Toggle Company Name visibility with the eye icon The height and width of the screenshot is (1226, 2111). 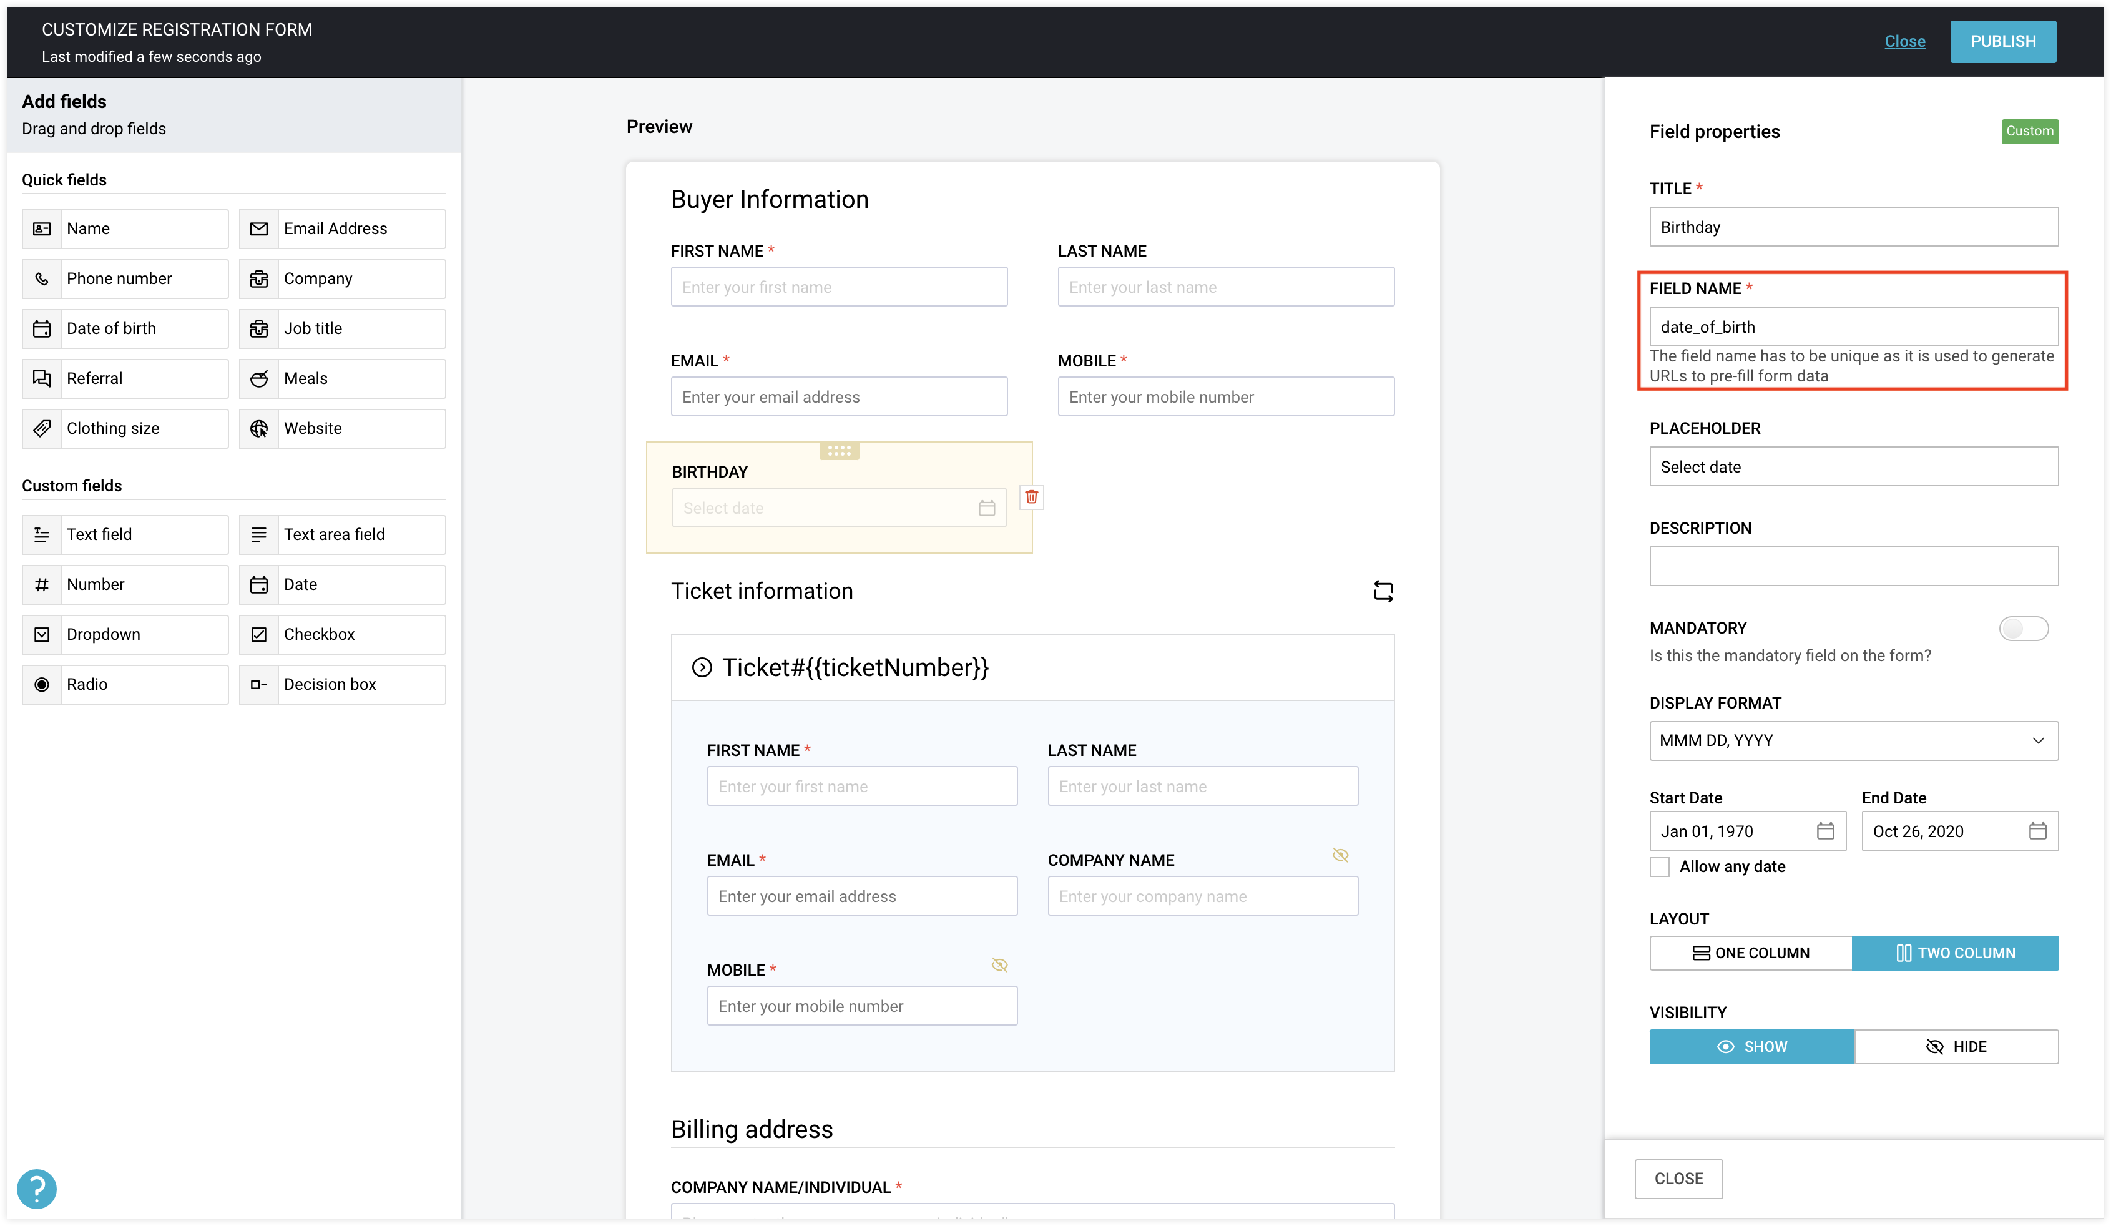pos(1340,856)
